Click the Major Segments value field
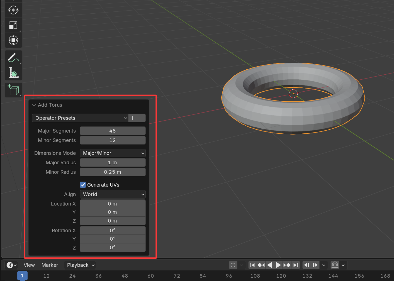 pos(113,131)
